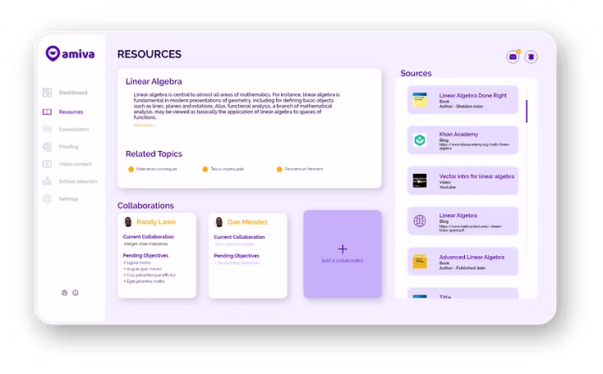Click the Sources list scrollbar thumb
The height and width of the screenshot is (374, 603).
(527, 111)
